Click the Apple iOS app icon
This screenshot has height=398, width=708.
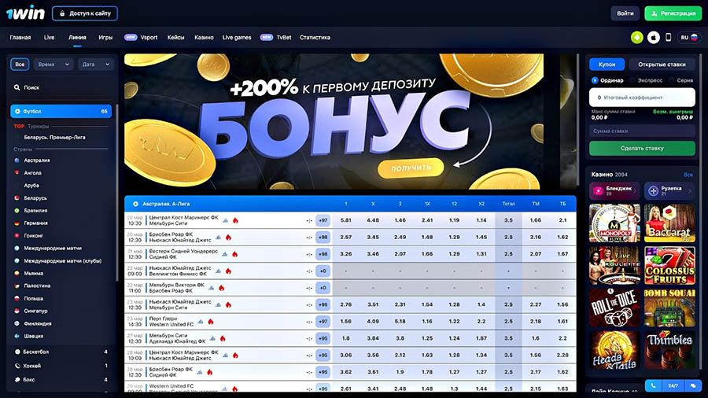[652, 37]
